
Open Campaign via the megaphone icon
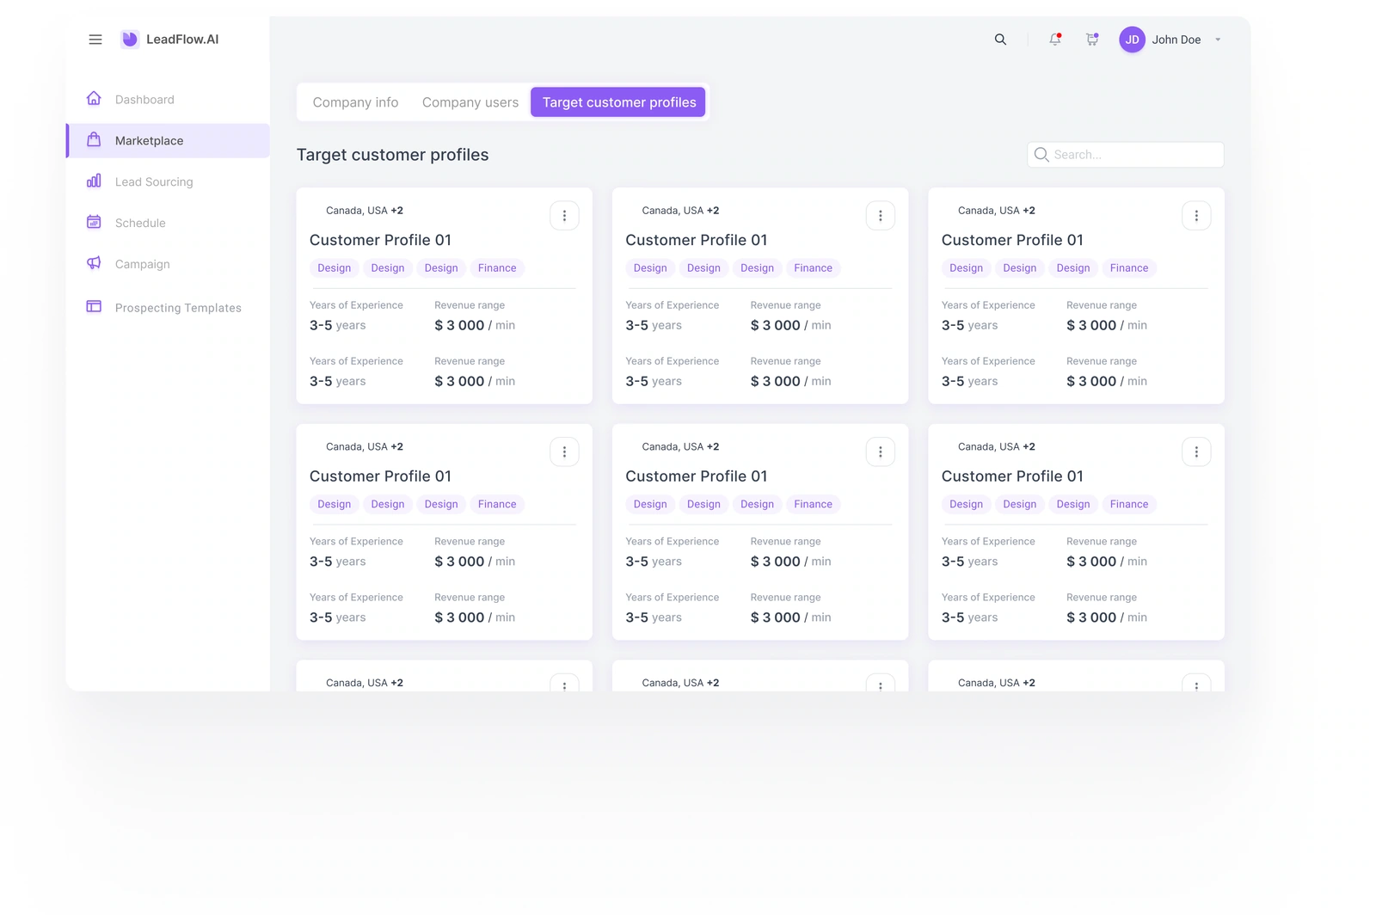(x=94, y=263)
